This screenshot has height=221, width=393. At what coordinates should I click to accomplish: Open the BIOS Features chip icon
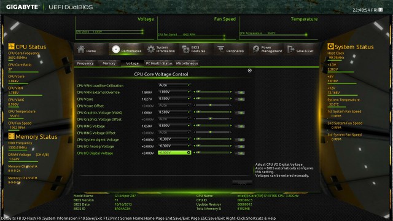coord(185,49)
